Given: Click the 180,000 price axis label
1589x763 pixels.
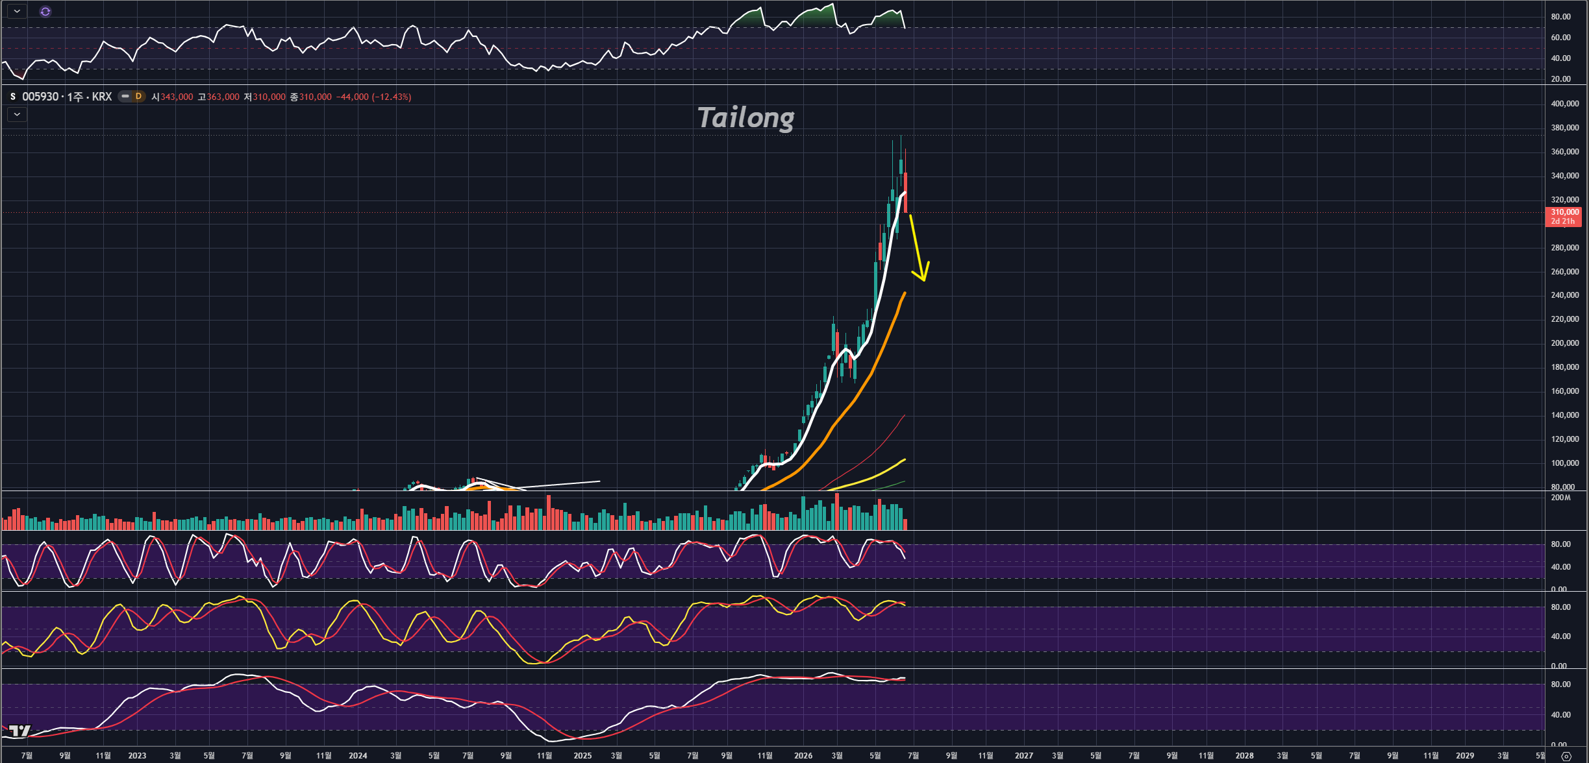Looking at the screenshot, I should 1565,367.
